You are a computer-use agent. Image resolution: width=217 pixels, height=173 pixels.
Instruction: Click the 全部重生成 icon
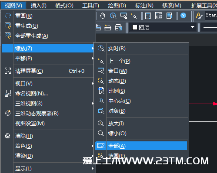point(8,36)
